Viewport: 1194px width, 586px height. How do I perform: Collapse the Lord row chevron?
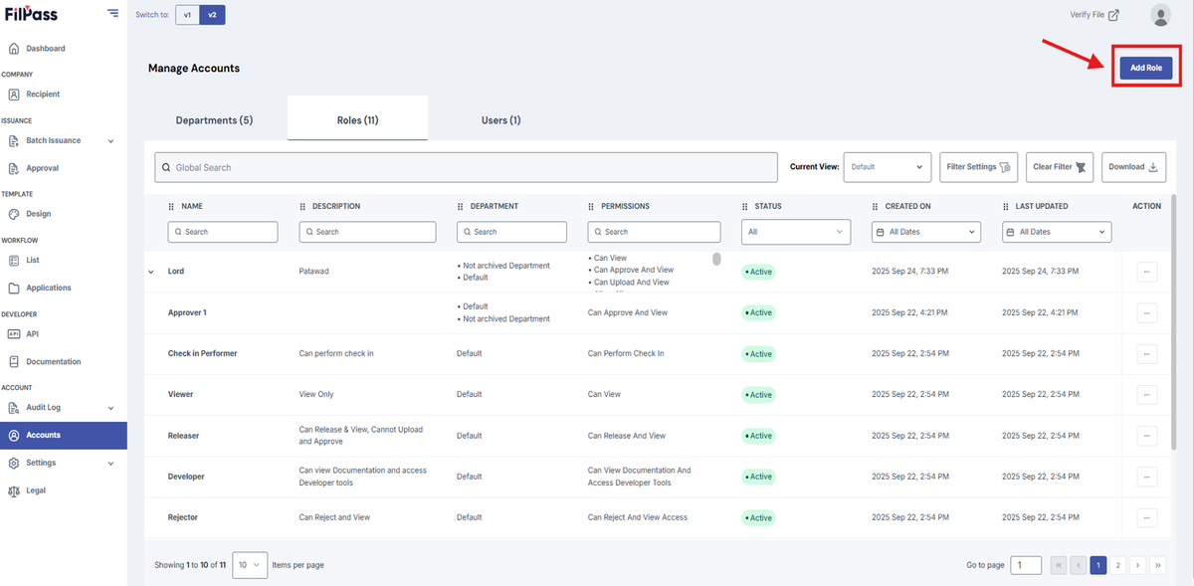click(x=151, y=272)
